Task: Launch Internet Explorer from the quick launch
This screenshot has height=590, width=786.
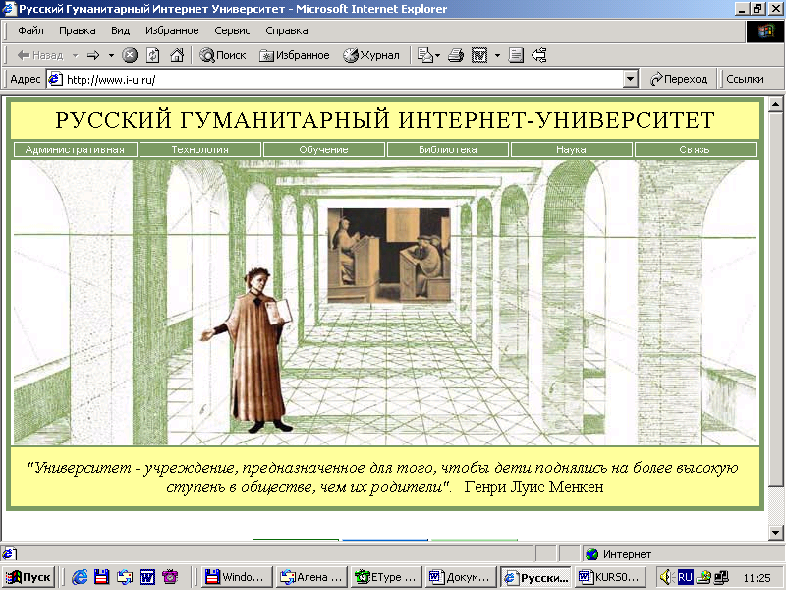Action: click(80, 577)
